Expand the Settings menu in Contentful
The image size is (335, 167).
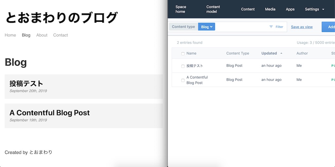pyautogui.click(x=314, y=9)
